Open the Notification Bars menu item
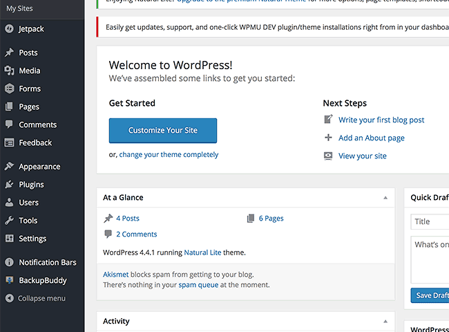Viewport: 449px width, 332px height. tap(48, 262)
